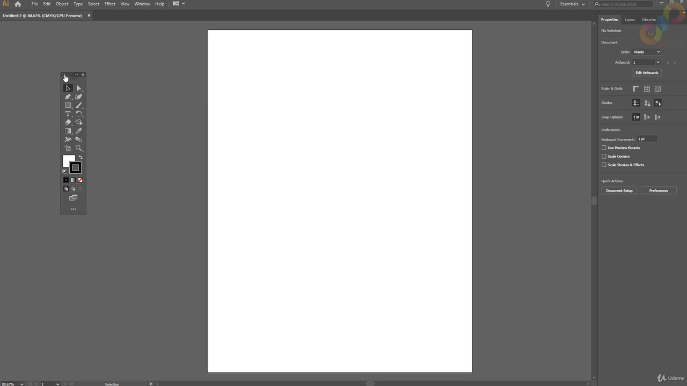Close the Untitled-2 document tab
Viewport: 687px width, 386px height.
(89, 16)
